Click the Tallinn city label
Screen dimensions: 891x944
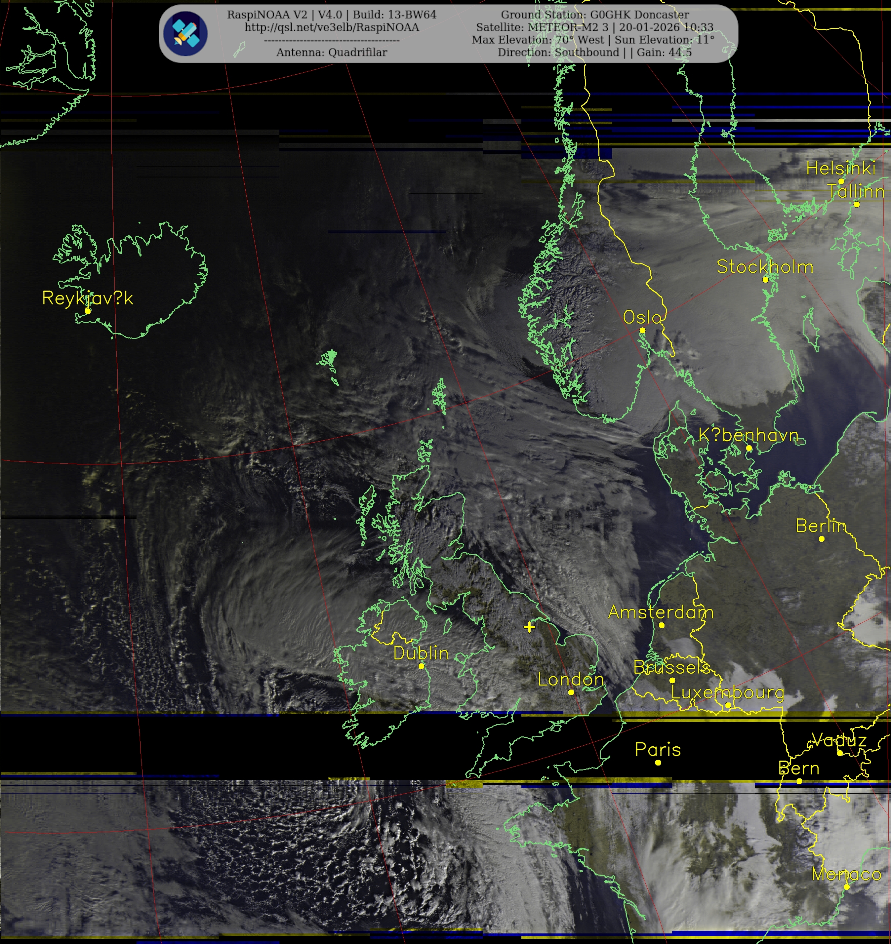coord(856,191)
